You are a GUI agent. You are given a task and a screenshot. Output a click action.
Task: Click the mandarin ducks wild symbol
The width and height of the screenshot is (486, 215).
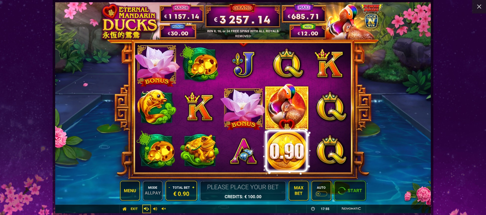(x=287, y=107)
